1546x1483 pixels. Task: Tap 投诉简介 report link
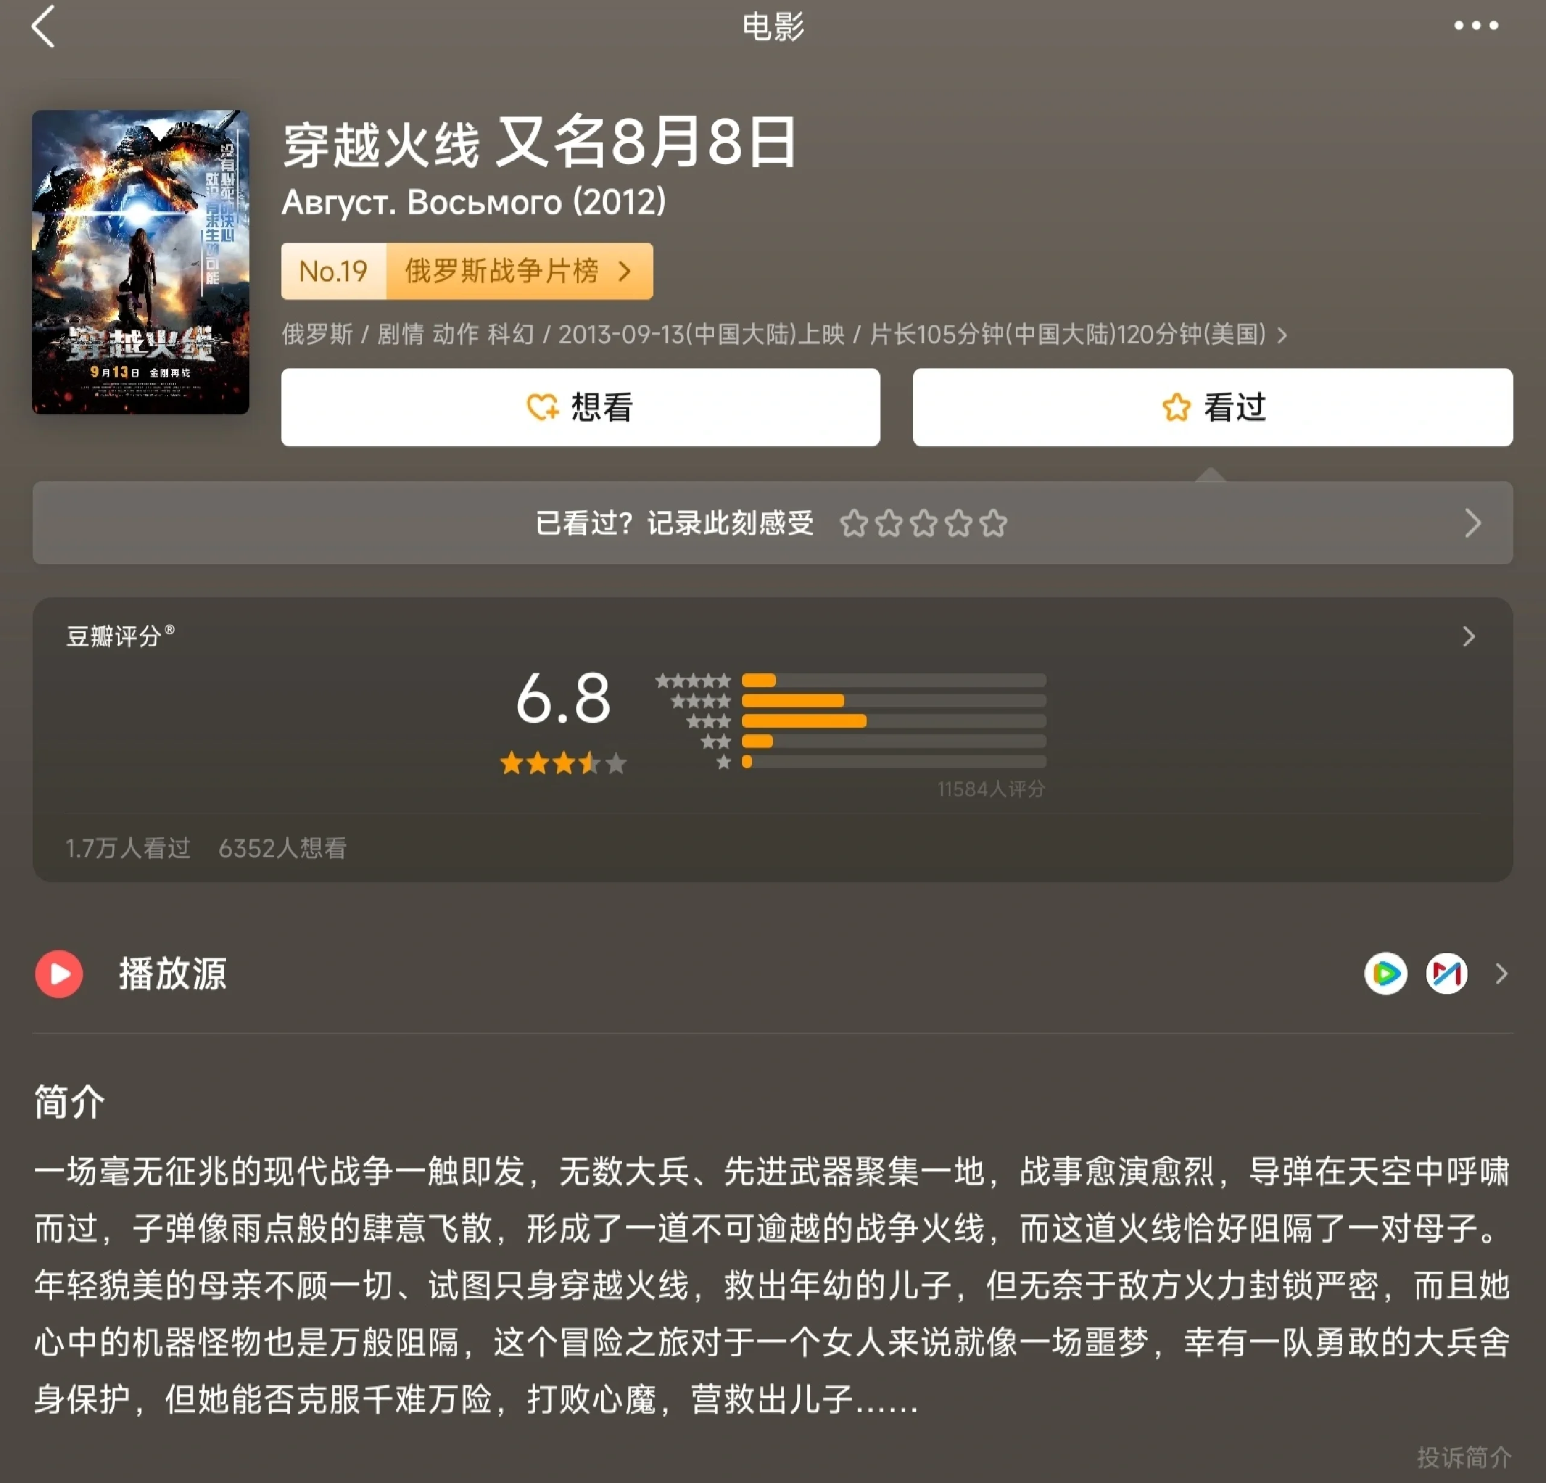coord(1463,1457)
